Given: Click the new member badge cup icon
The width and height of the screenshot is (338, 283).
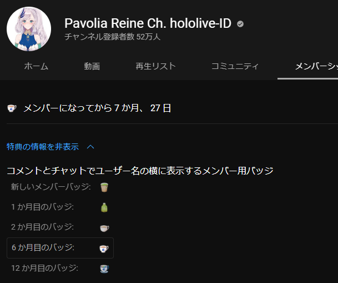Looking at the screenshot, I should tap(104, 187).
